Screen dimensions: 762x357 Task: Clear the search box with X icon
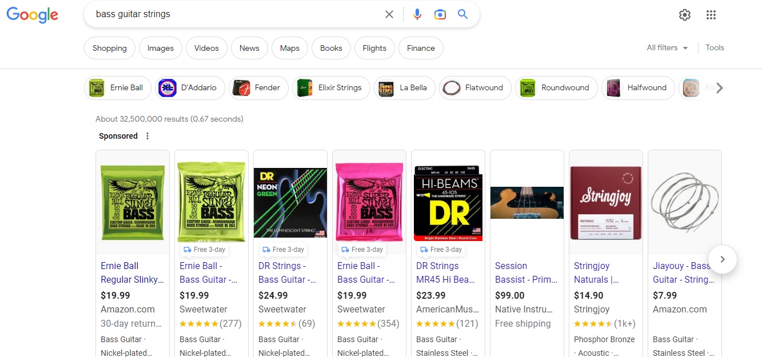pyautogui.click(x=389, y=14)
